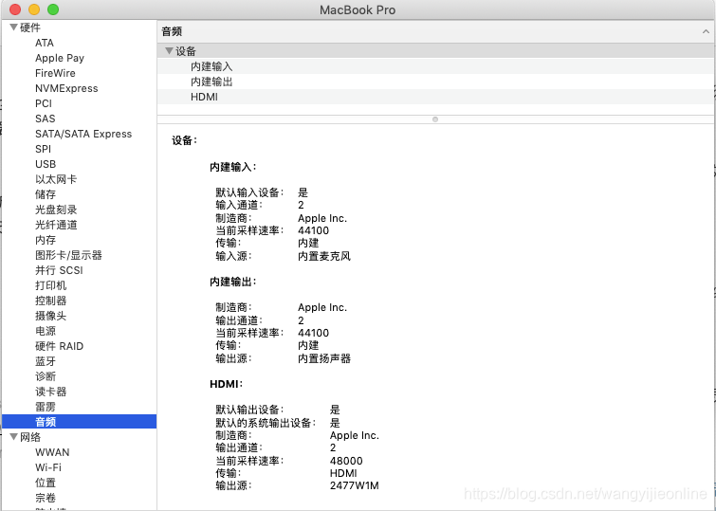Select 光纤通道 in the sidebar
This screenshot has height=511, width=716.
pyautogui.click(x=56, y=225)
